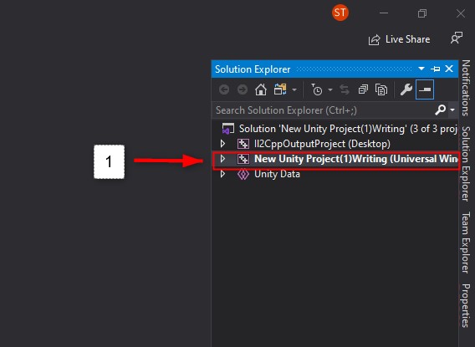Screen dimensions: 475x347
Task: Collapse All in Solution Explorer
Action: pos(363,90)
